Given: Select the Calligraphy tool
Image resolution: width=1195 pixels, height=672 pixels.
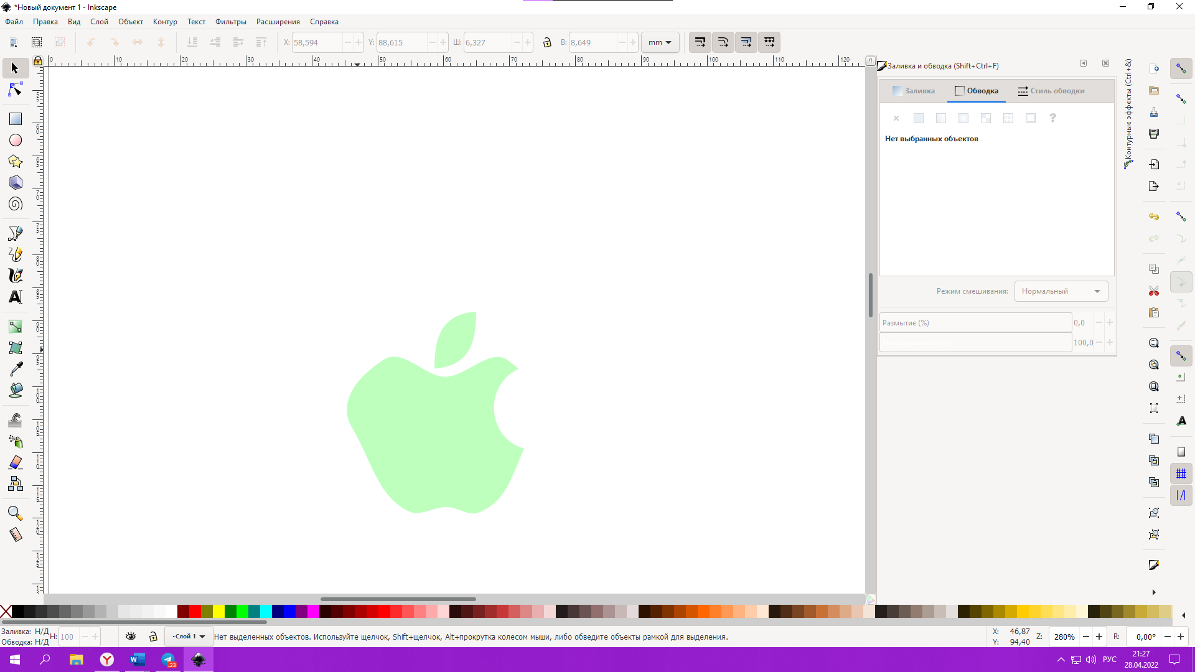Looking at the screenshot, I should tap(15, 276).
